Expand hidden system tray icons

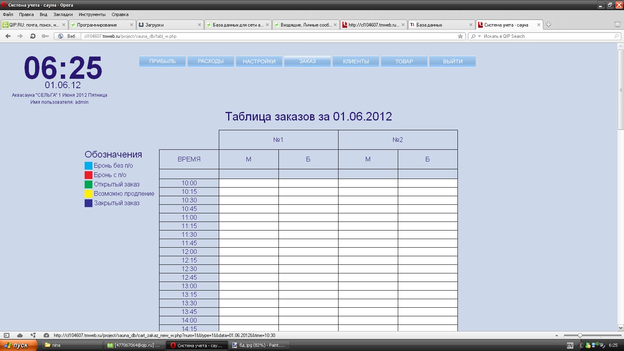581,345
